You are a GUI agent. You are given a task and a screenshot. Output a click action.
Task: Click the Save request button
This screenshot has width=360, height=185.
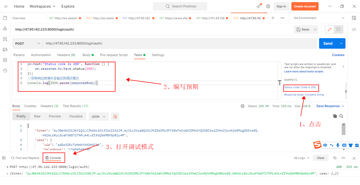point(303,29)
